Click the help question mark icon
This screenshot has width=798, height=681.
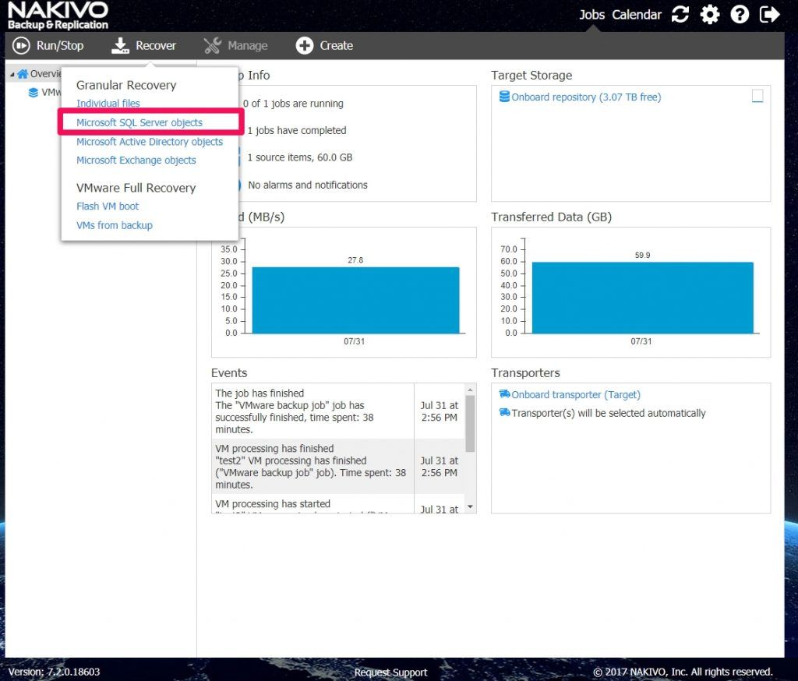point(740,14)
